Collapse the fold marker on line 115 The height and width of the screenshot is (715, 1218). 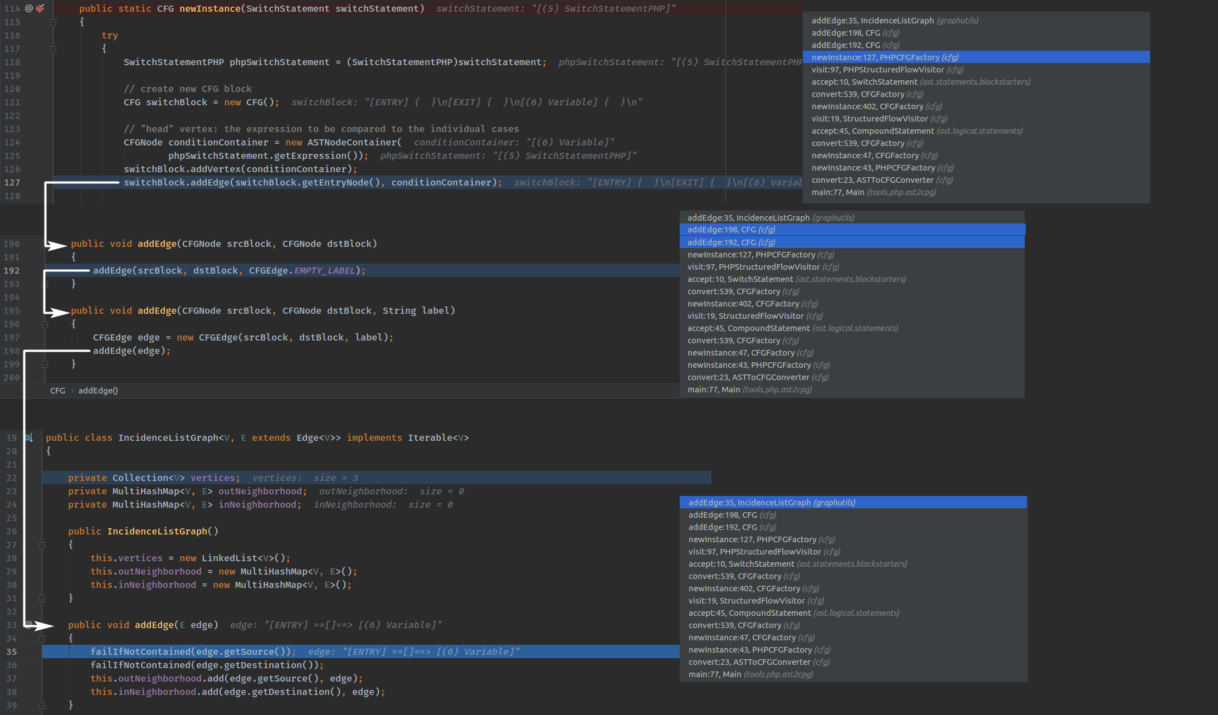pos(53,22)
